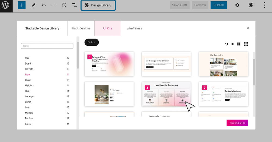Click the ADD DESIGNS button

click(237, 123)
